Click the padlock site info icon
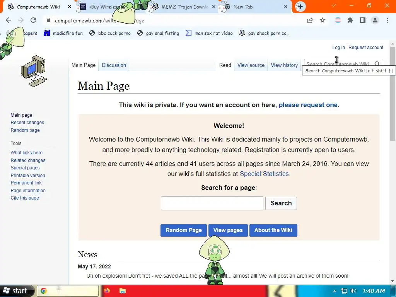This screenshot has height=297, width=396. (49, 20)
